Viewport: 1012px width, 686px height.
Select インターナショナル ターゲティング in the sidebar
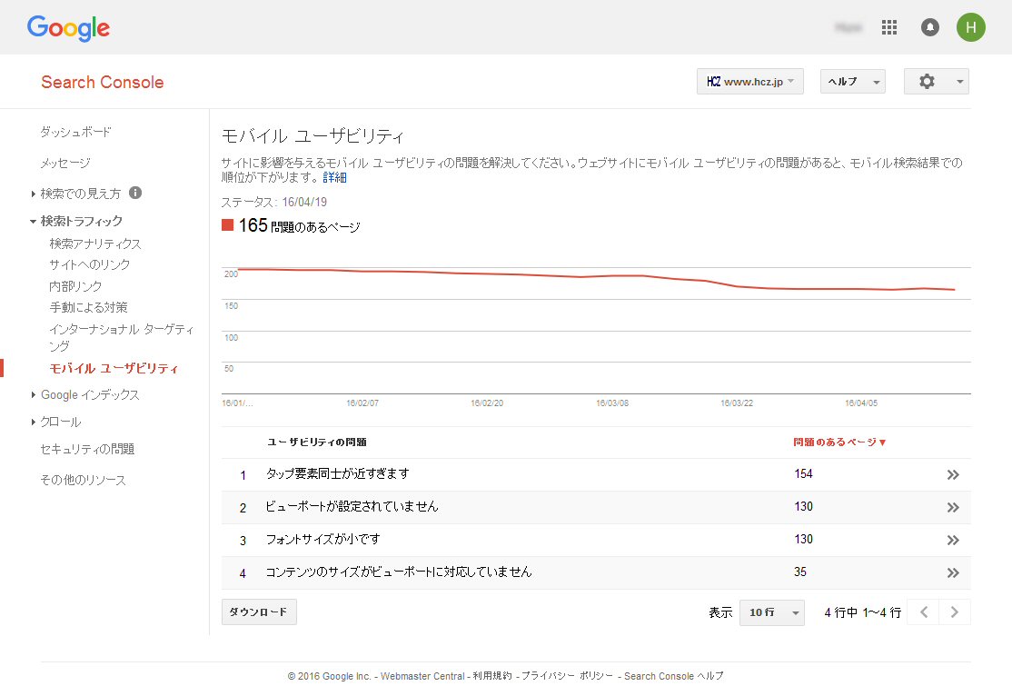pos(122,337)
